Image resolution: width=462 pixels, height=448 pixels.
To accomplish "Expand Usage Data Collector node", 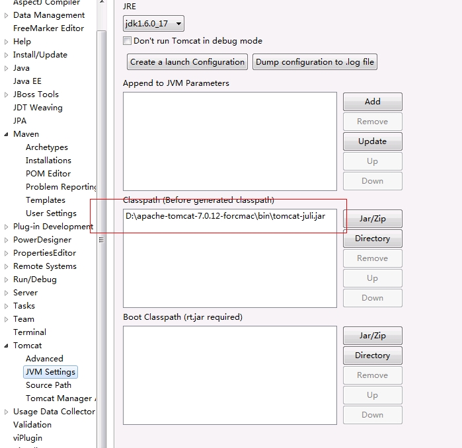I will point(6,412).
